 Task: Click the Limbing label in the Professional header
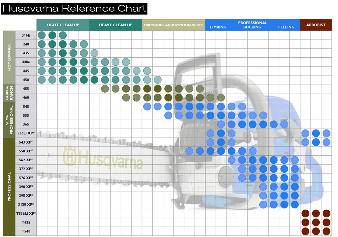(218, 27)
